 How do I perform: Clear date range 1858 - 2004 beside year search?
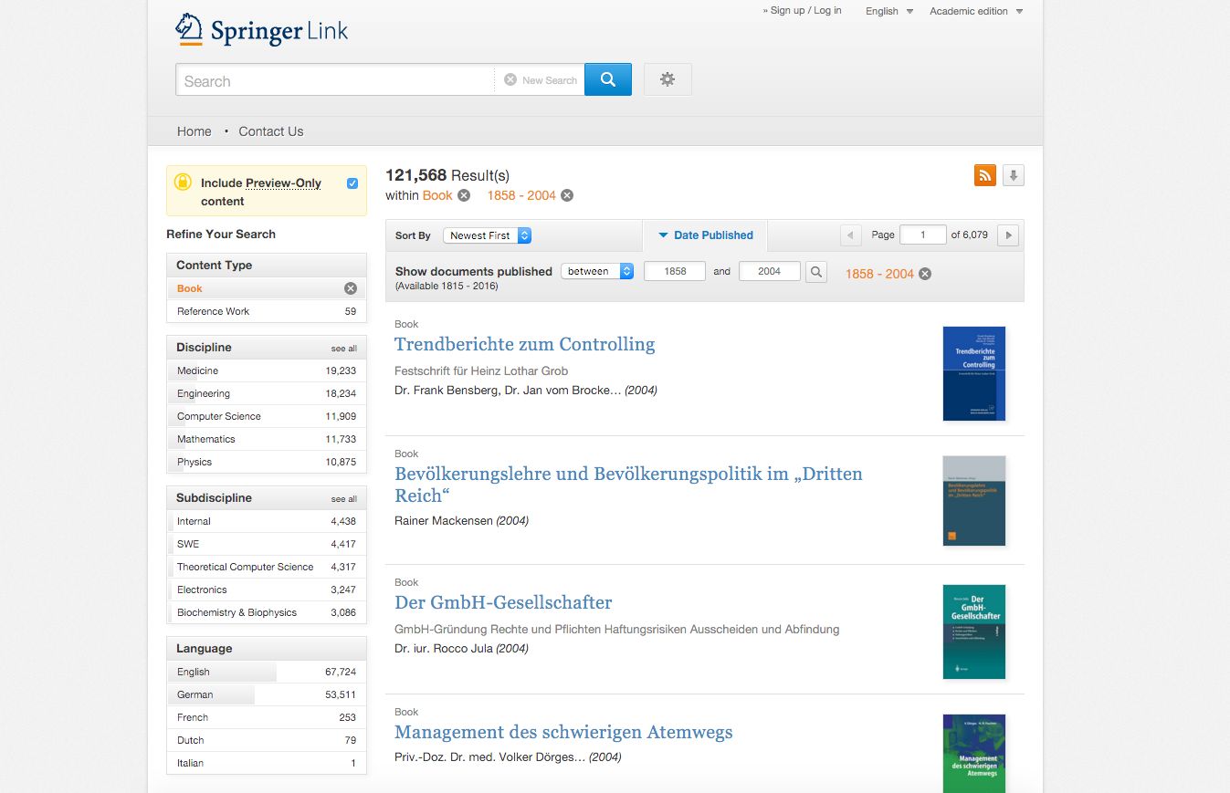tap(925, 274)
